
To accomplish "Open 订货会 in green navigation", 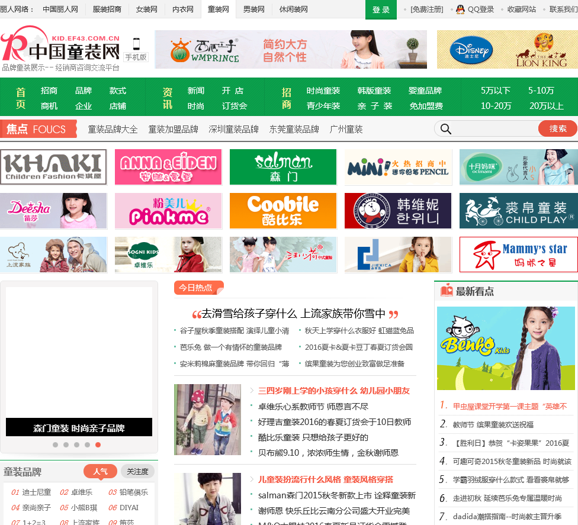I will (x=235, y=106).
